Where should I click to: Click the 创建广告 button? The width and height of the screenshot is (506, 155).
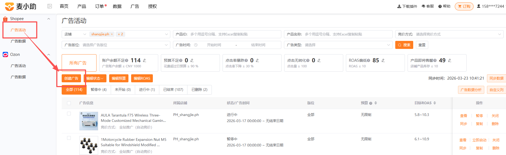(71, 78)
